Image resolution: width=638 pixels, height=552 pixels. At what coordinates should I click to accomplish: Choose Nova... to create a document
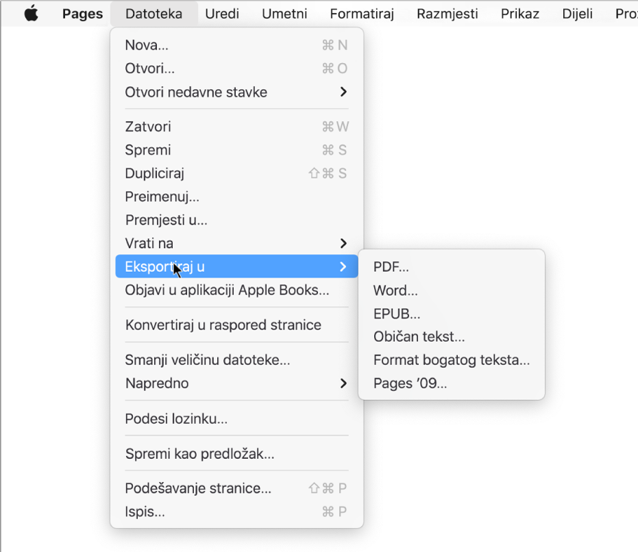(x=237, y=45)
